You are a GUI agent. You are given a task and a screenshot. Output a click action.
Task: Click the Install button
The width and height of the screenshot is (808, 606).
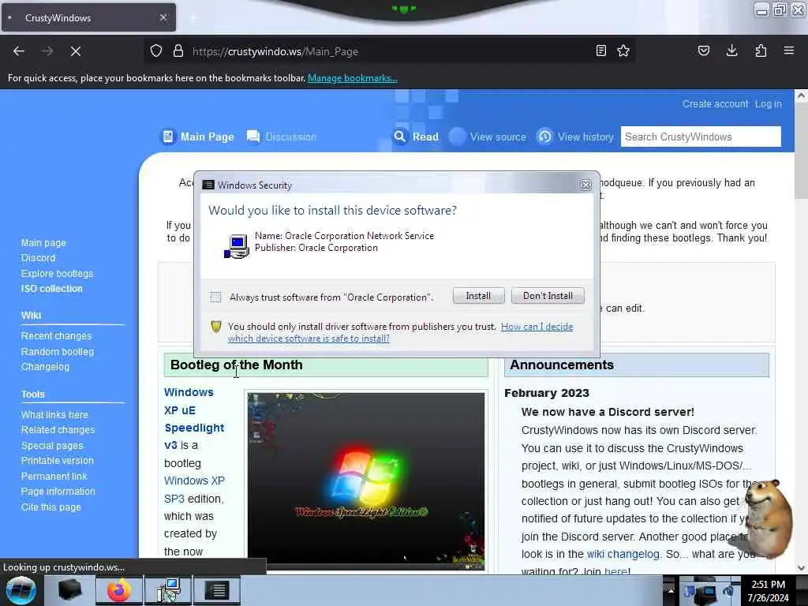pyautogui.click(x=478, y=296)
